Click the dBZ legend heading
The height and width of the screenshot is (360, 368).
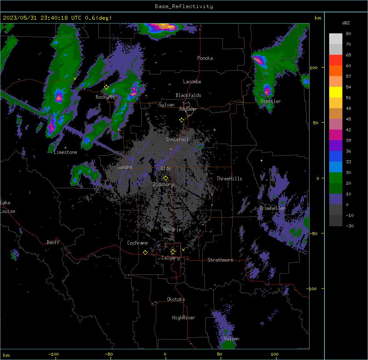coord(346,23)
